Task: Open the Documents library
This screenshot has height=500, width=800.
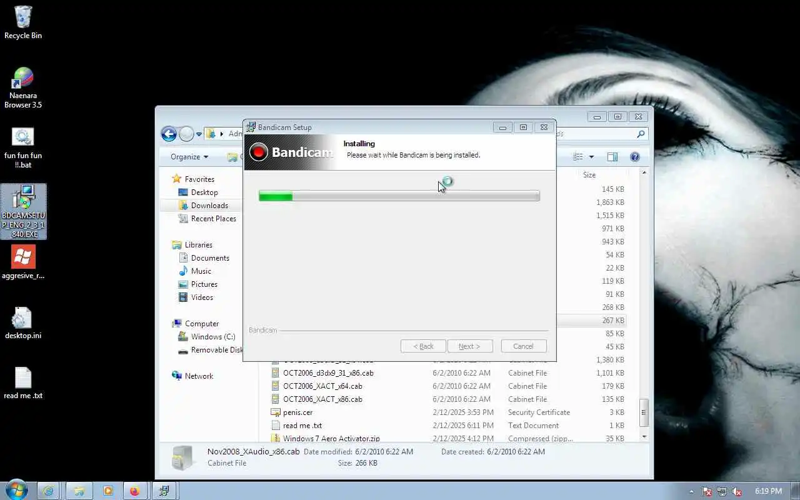Action: tap(204, 258)
